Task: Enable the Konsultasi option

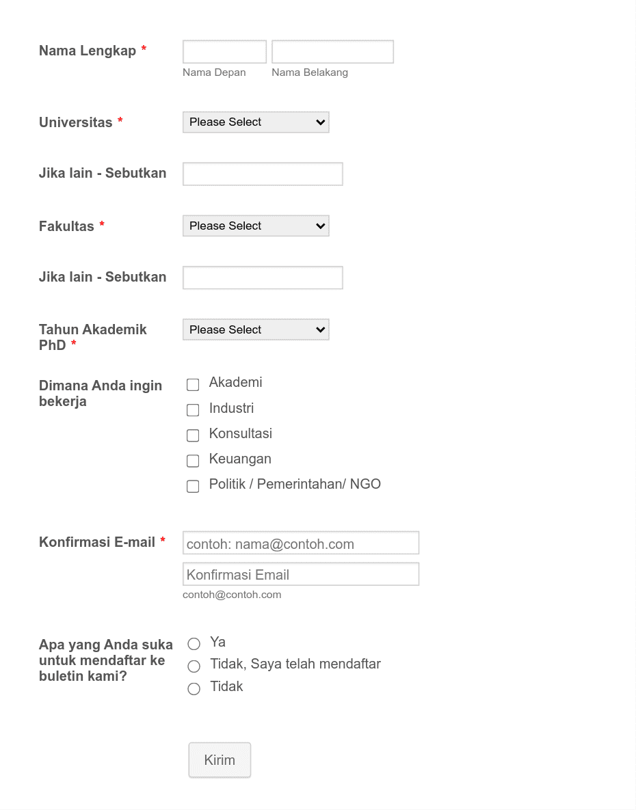Action: pyautogui.click(x=193, y=435)
